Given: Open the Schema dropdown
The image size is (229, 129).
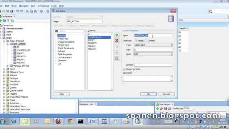Looking at the screenshot, I should 84,17.
